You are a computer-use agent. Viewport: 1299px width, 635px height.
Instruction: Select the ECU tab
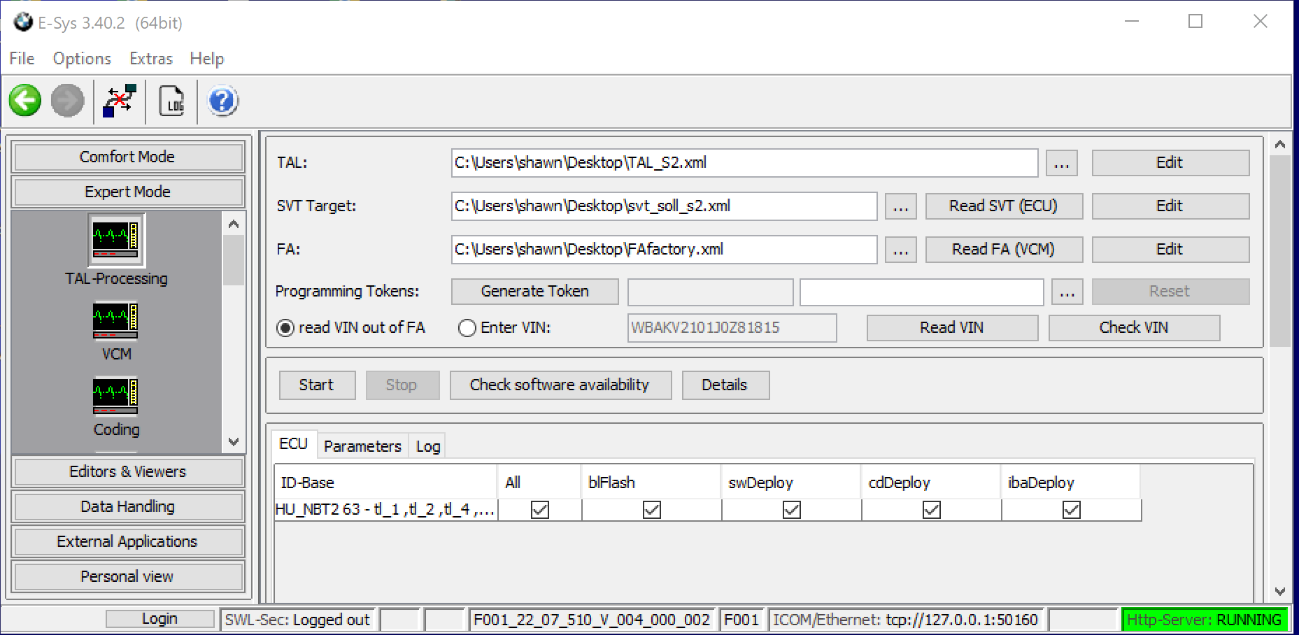(294, 444)
